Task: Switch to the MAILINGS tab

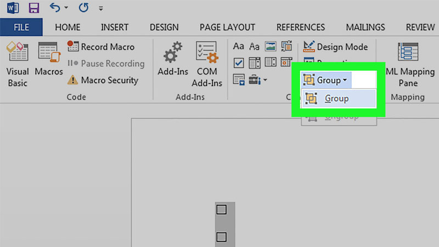Action: [x=365, y=27]
